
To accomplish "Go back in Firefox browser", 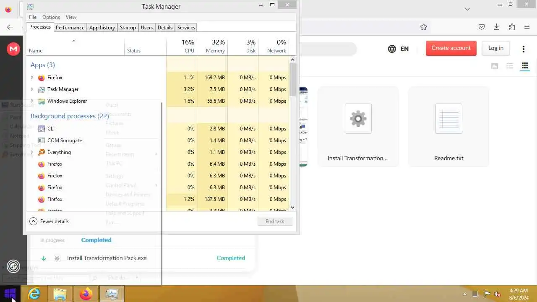I will click(x=10, y=27).
